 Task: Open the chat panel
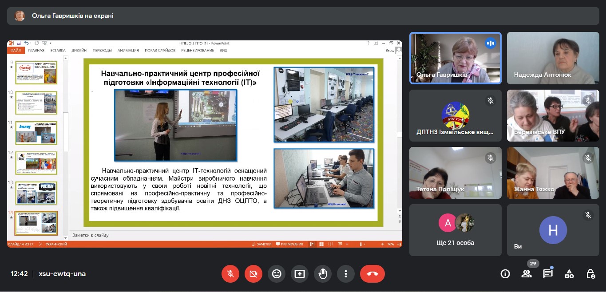(548, 274)
